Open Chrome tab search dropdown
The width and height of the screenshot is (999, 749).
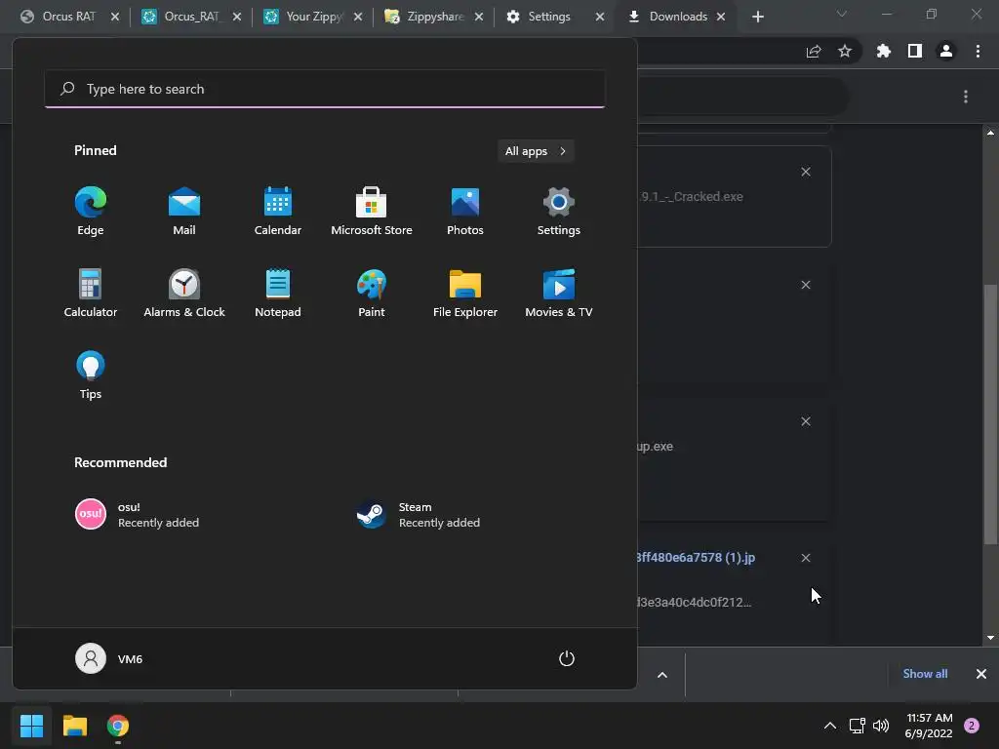tap(842, 14)
